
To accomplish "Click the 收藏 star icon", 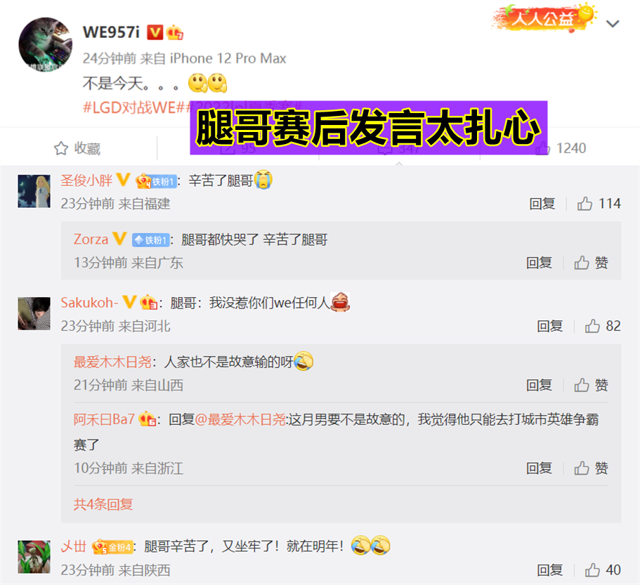I will click(61, 148).
